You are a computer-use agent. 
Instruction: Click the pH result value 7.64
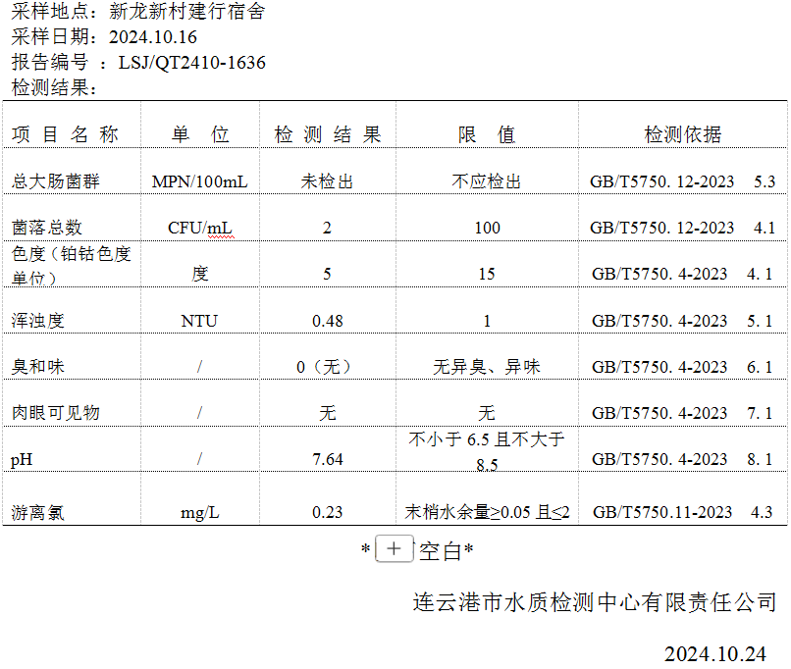click(x=327, y=459)
